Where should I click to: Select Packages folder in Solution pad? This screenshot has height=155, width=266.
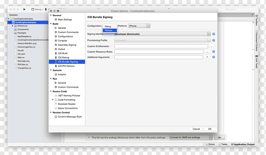click(22, 33)
